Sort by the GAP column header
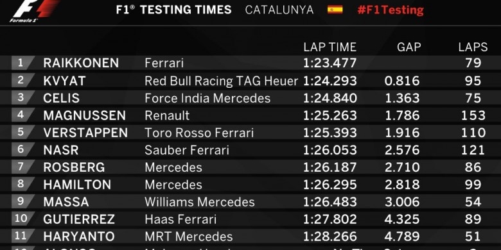Image resolution: width=501 pixels, height=250 pixels. coord(409,47)
